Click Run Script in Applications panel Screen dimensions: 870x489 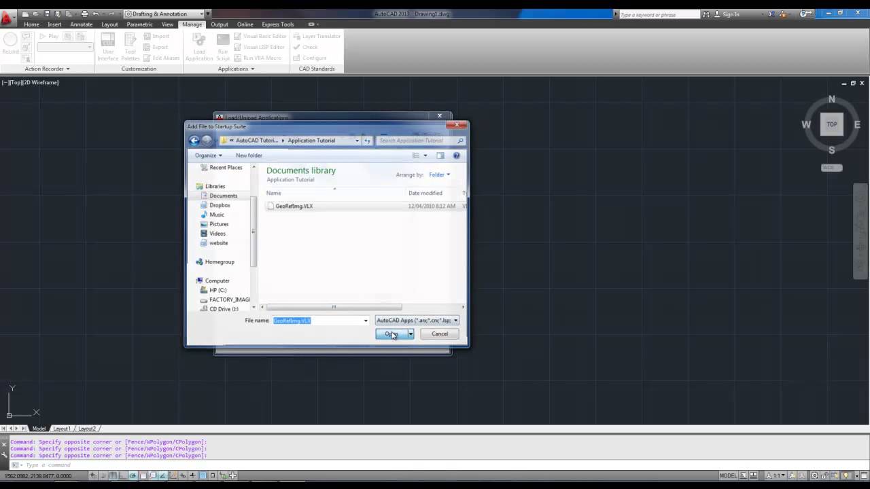(x=223, y=46)
